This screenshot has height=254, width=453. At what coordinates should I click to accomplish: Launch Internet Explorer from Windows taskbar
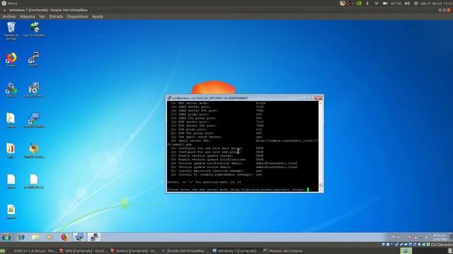tap(21, 237)
